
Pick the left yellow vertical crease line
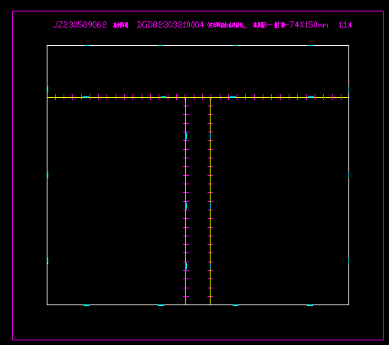tap(185, 201)
